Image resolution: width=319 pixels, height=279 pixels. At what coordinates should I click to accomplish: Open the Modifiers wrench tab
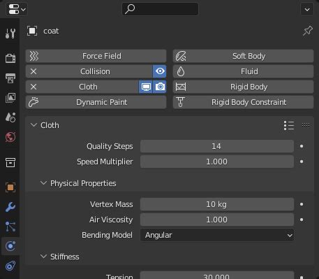[x=10, y=207]
